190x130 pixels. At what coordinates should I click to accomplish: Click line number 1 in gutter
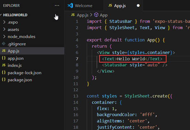pyautogui.click(x=77, y=21)
